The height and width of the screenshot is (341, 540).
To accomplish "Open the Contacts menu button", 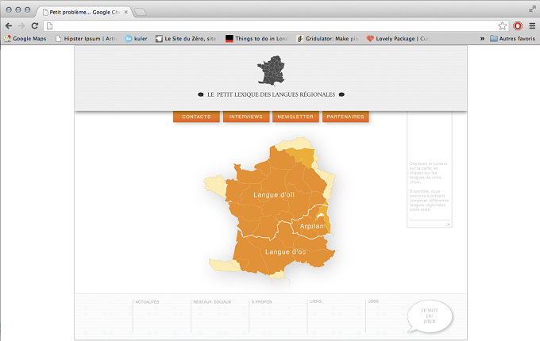I will coord(196,117).
